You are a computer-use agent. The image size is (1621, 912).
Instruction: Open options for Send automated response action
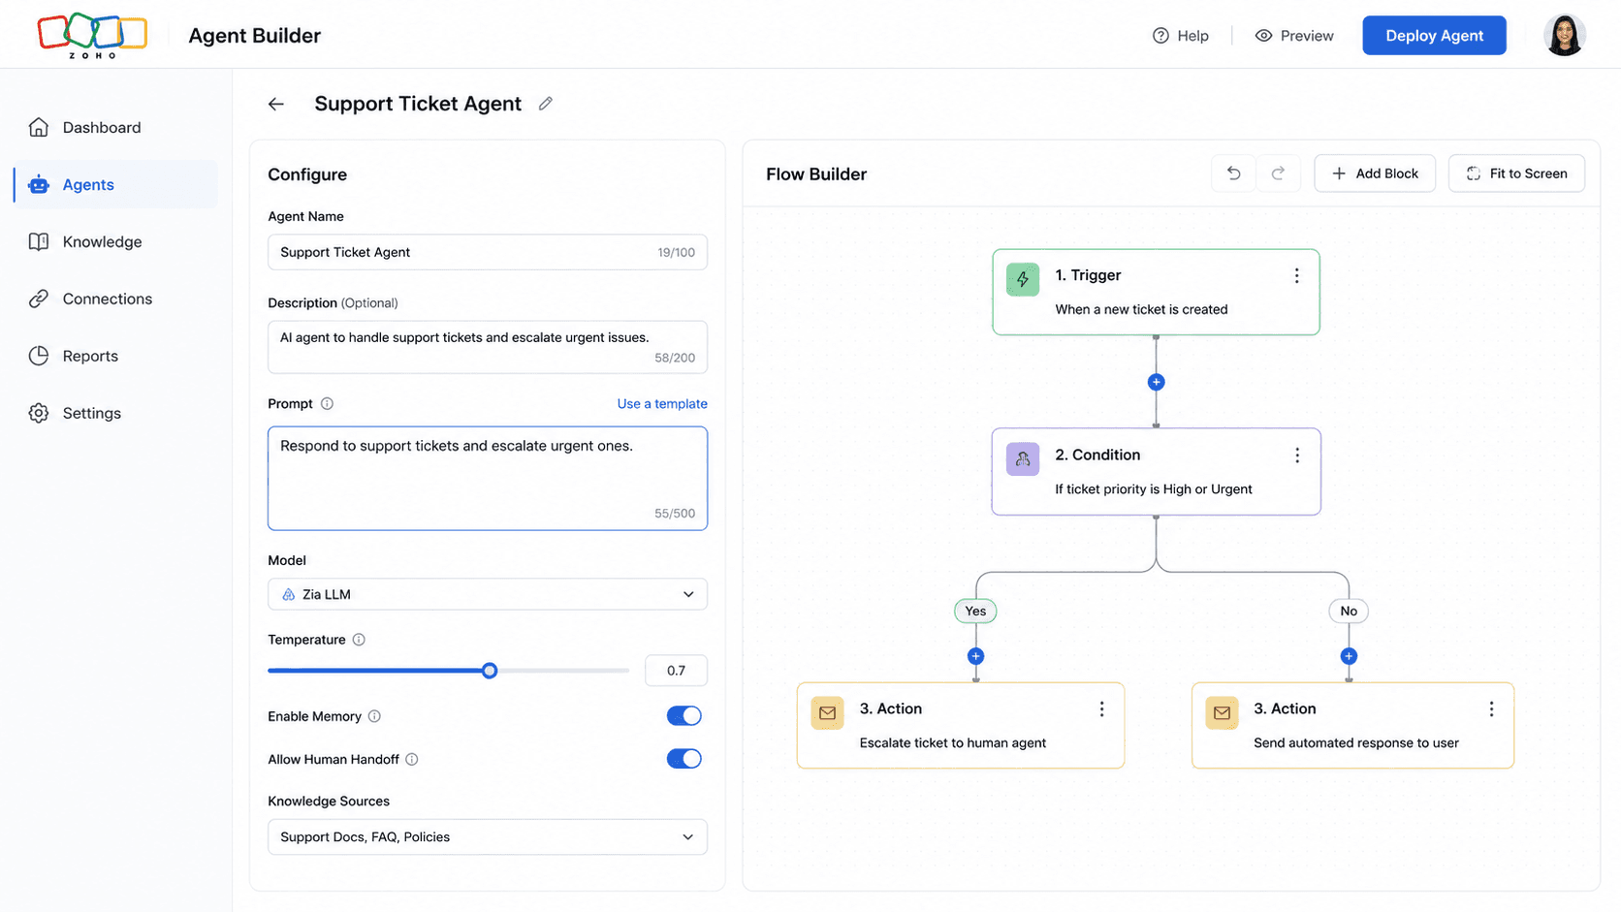(x=1491, y=709)
